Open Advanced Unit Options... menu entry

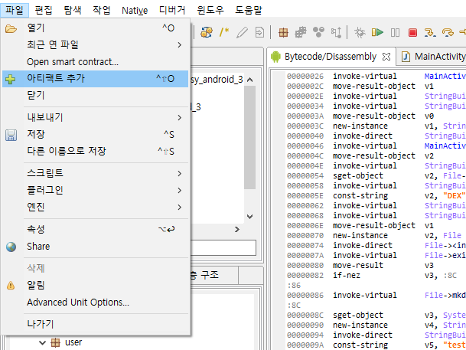95,303
